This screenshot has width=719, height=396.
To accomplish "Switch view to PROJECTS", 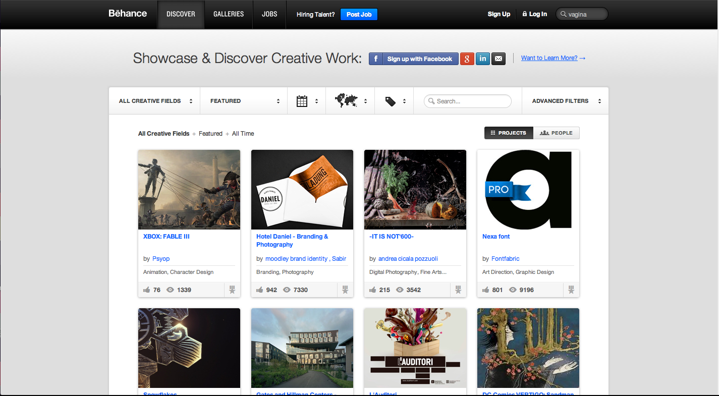I will click(x=508, y=133).
